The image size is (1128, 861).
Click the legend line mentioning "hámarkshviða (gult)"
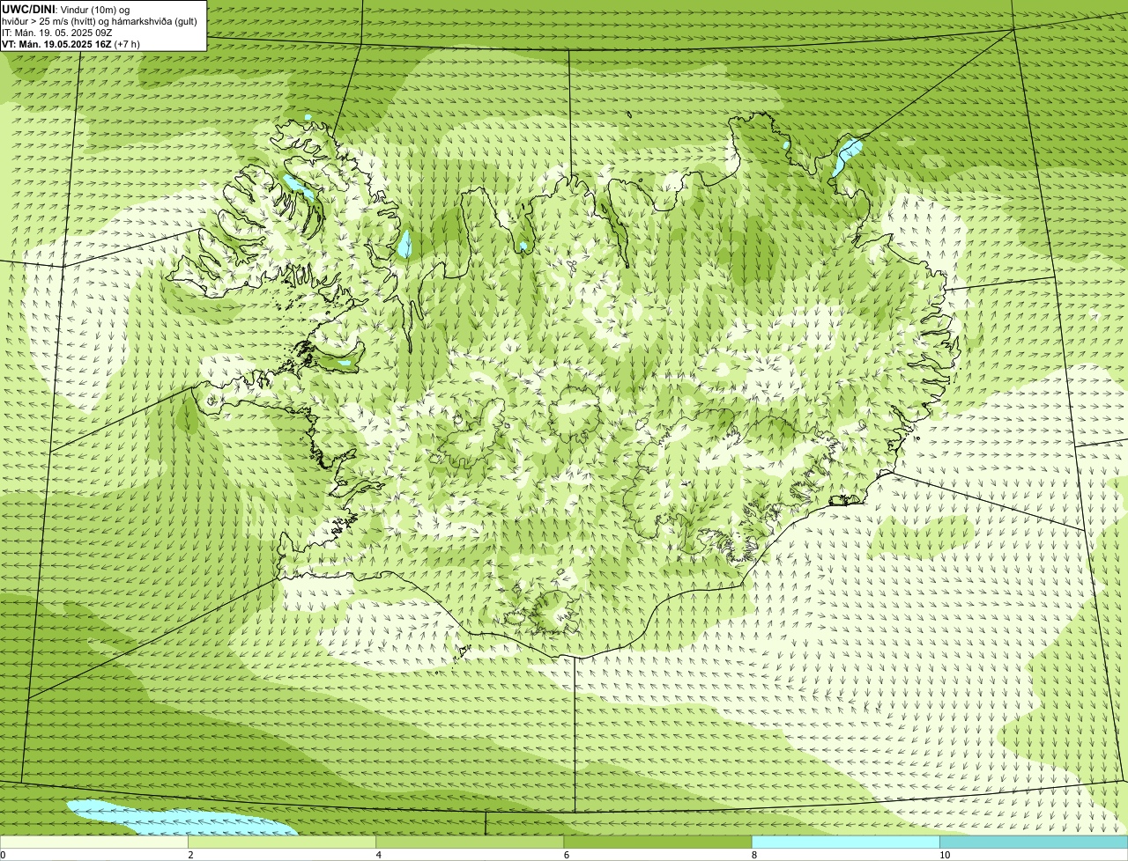click(x=100, y=21)
